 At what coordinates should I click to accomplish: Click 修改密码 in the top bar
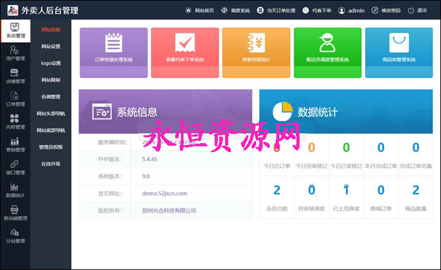point(387,11)
